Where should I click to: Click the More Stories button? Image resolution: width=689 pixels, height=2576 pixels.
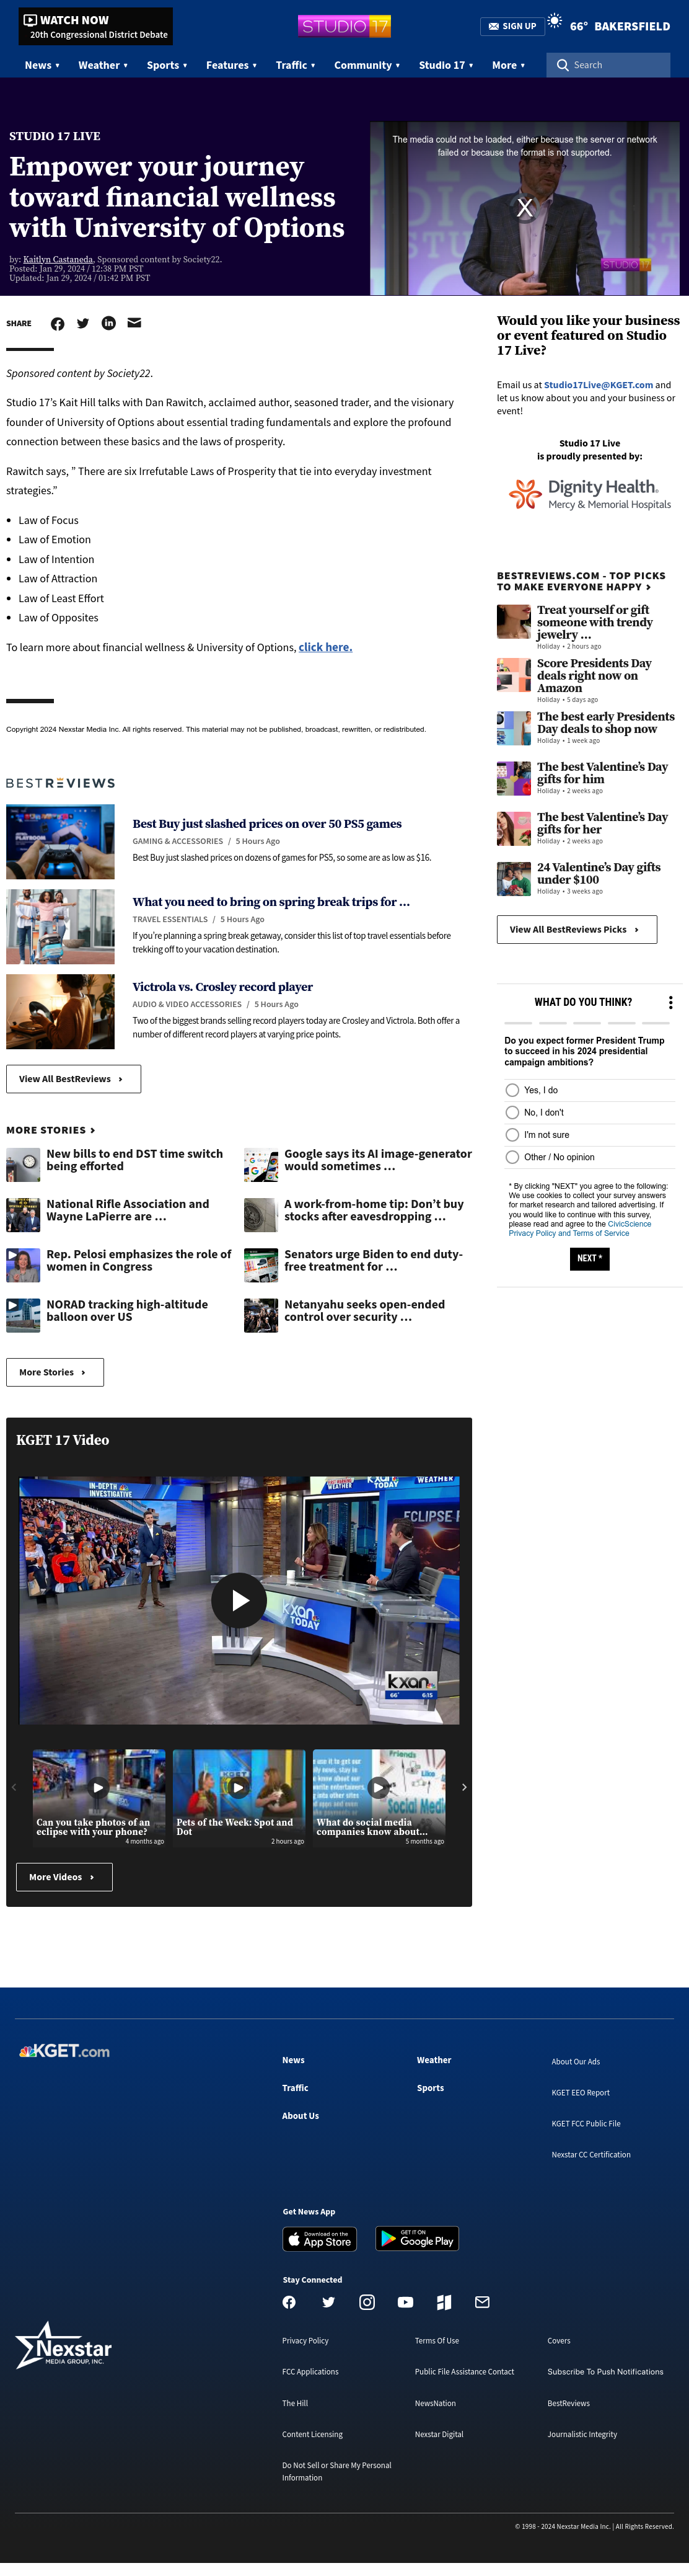click(x=55, y=1372)
